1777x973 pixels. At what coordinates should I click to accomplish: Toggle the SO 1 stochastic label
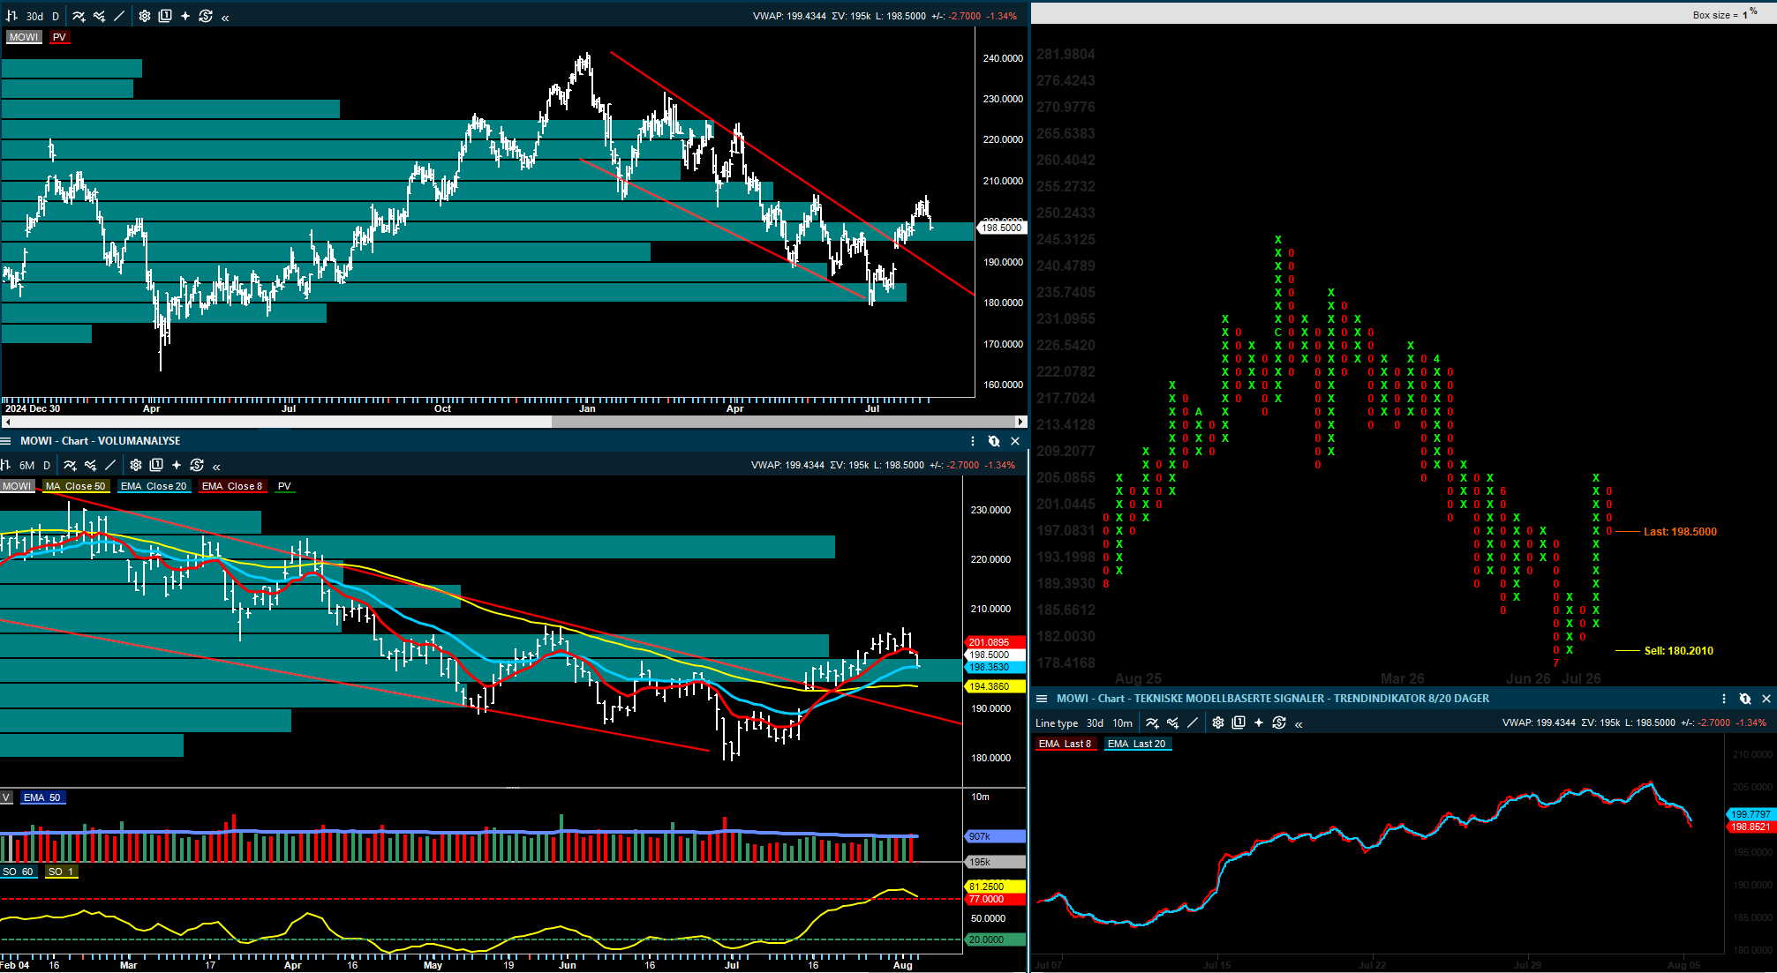point(61,872)
